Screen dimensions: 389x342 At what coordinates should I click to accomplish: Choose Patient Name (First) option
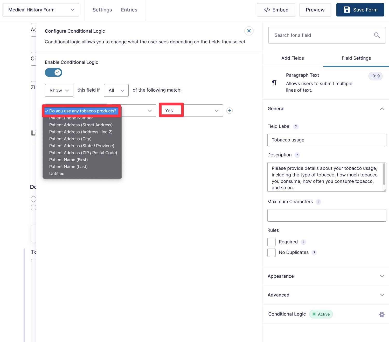[68, 160]
